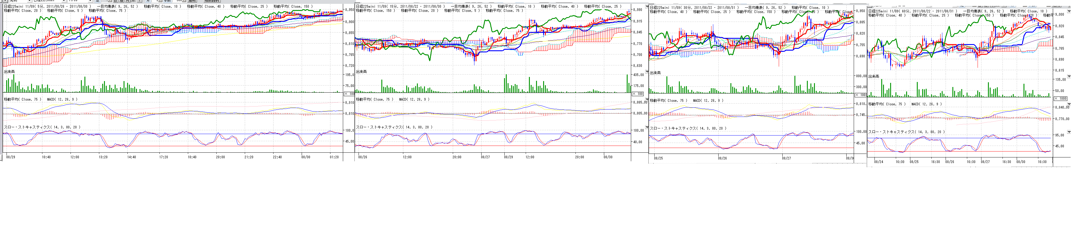
Task: Click the ×100 volume scale box in the 15分 chart
Action: tap(637, 94)
